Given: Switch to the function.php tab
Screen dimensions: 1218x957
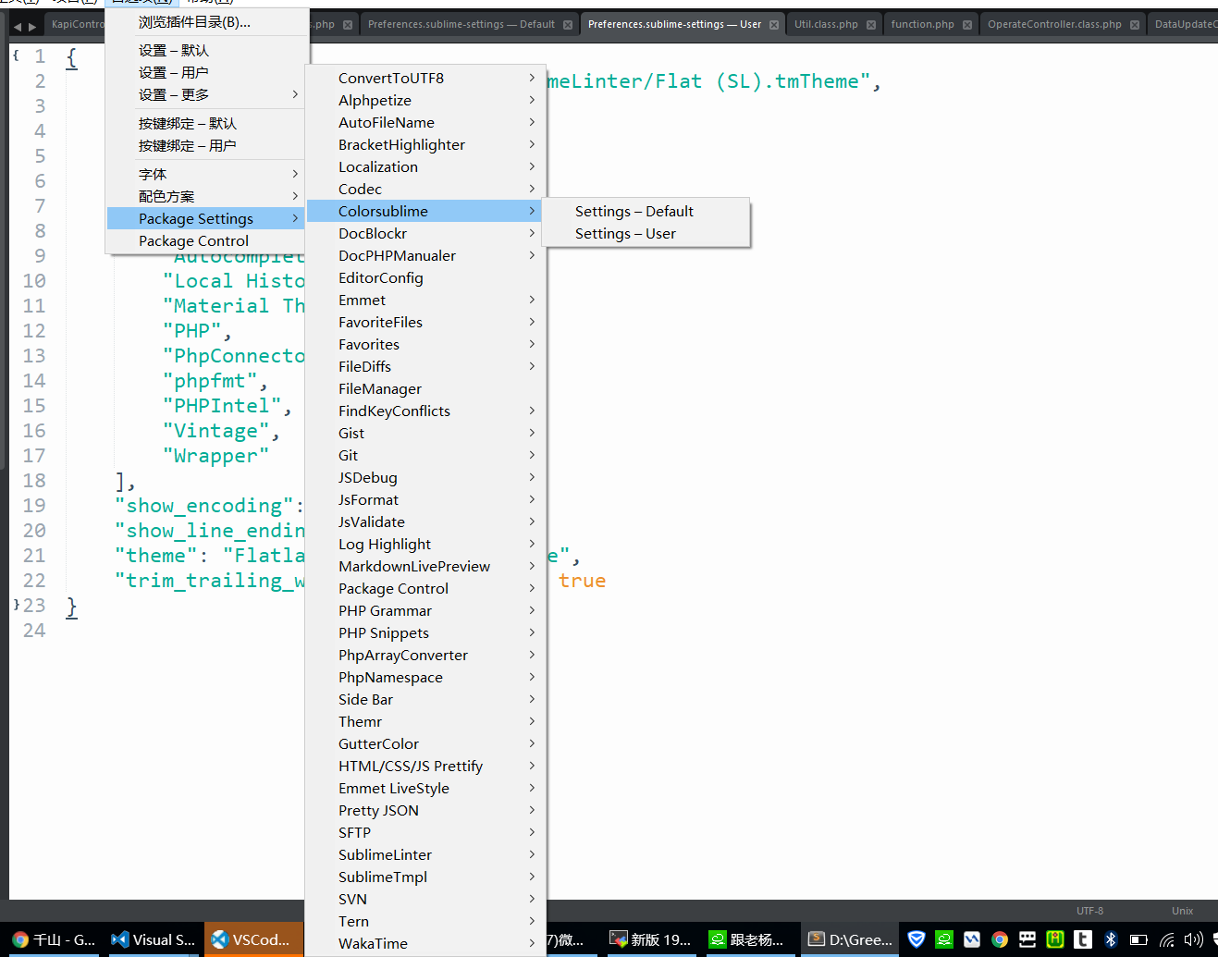Looking at the screenshot, I should click(929, 24).
